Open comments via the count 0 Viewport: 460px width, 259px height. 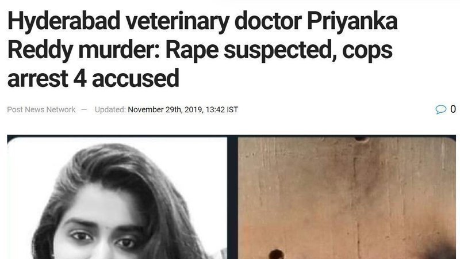point(453,109)
